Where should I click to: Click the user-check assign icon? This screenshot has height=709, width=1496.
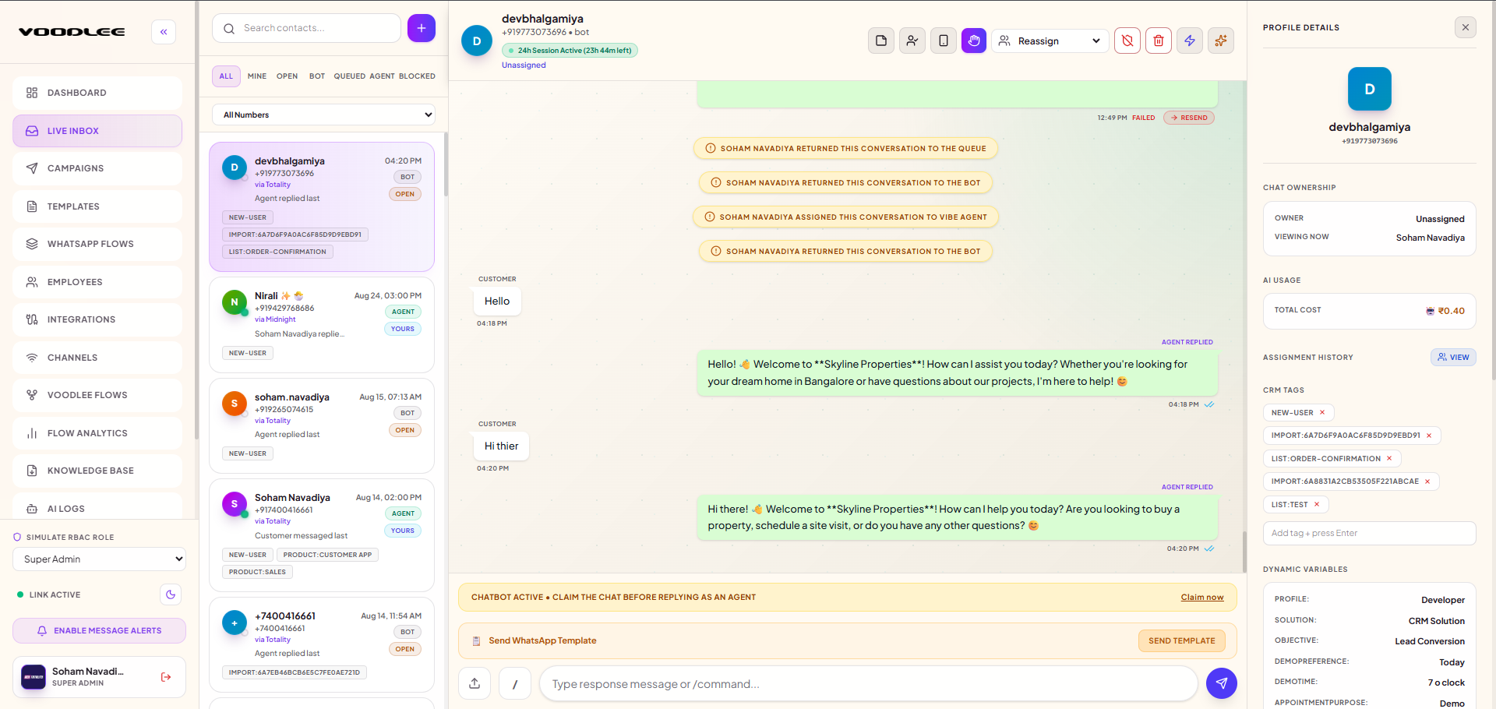912,41
